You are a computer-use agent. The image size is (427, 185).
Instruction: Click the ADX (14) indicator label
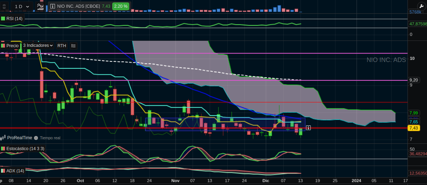(x=15, y=171)
